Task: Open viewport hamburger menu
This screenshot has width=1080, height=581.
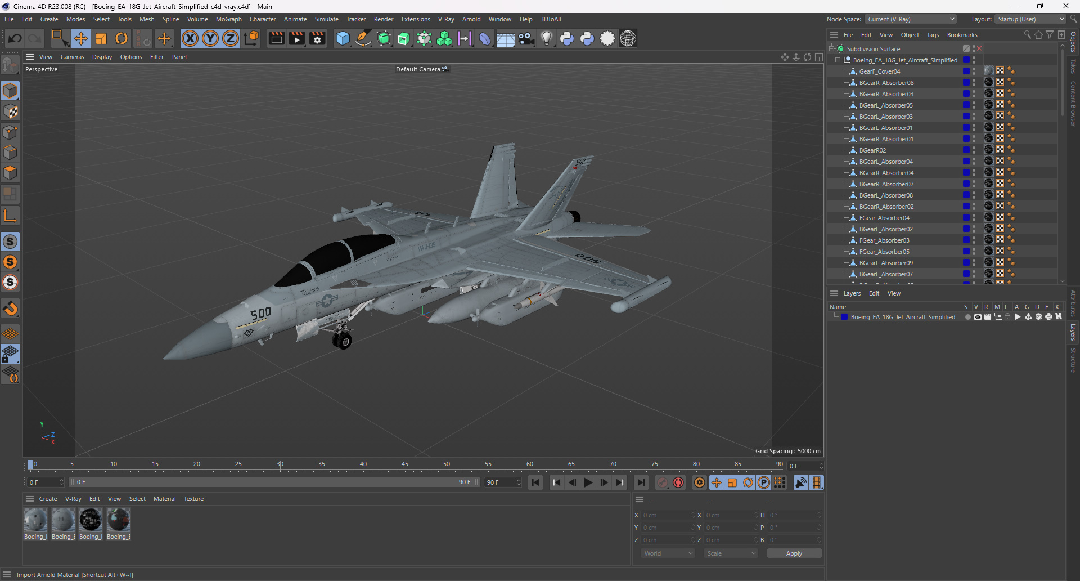Action: click(30, 57)
